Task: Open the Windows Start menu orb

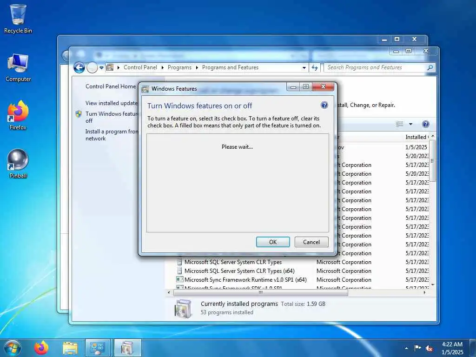Action: [x=13, y=348]
